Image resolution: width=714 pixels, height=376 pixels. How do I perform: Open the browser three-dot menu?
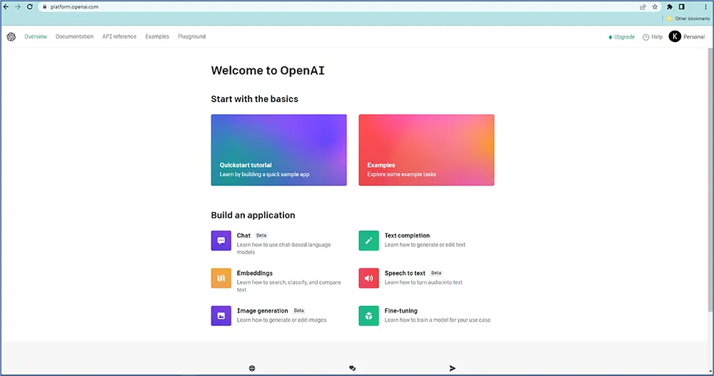[x=705, y=7]
